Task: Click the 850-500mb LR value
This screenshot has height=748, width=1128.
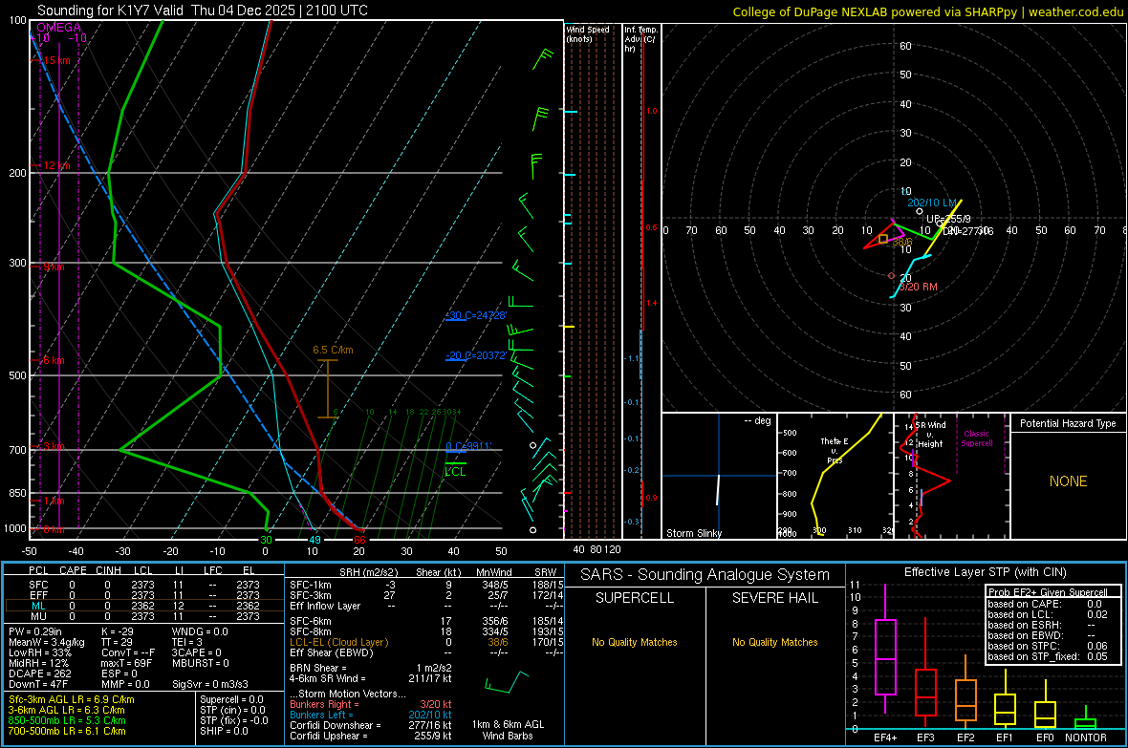Action: tap(67, 720)
